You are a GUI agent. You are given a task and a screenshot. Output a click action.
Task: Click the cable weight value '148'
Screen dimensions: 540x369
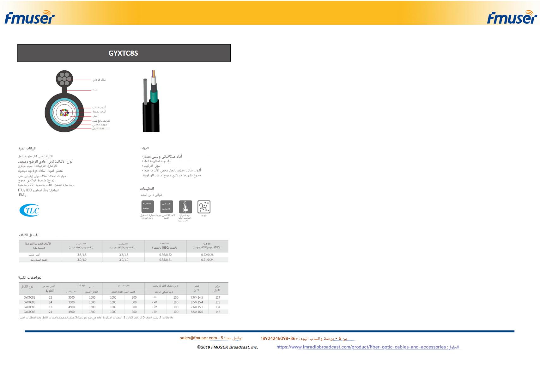click(x=218, y=312)
